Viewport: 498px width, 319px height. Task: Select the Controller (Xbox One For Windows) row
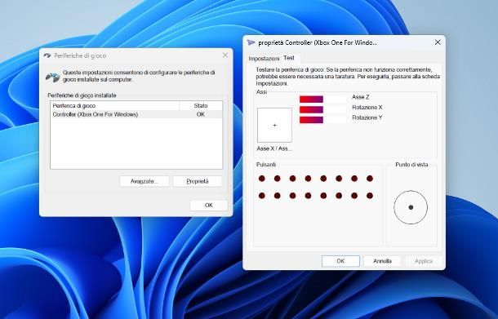click(136, 114)
